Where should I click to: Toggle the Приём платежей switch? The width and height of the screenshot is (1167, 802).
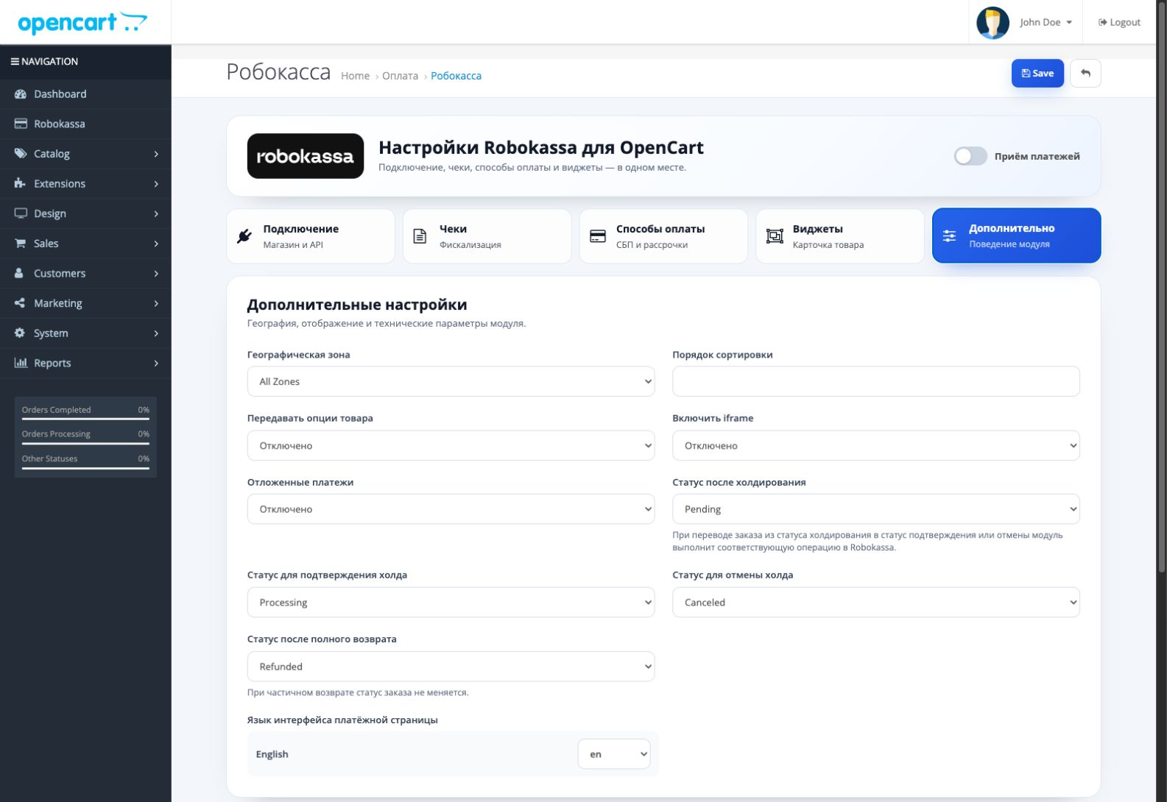click(x=970, y=156)
